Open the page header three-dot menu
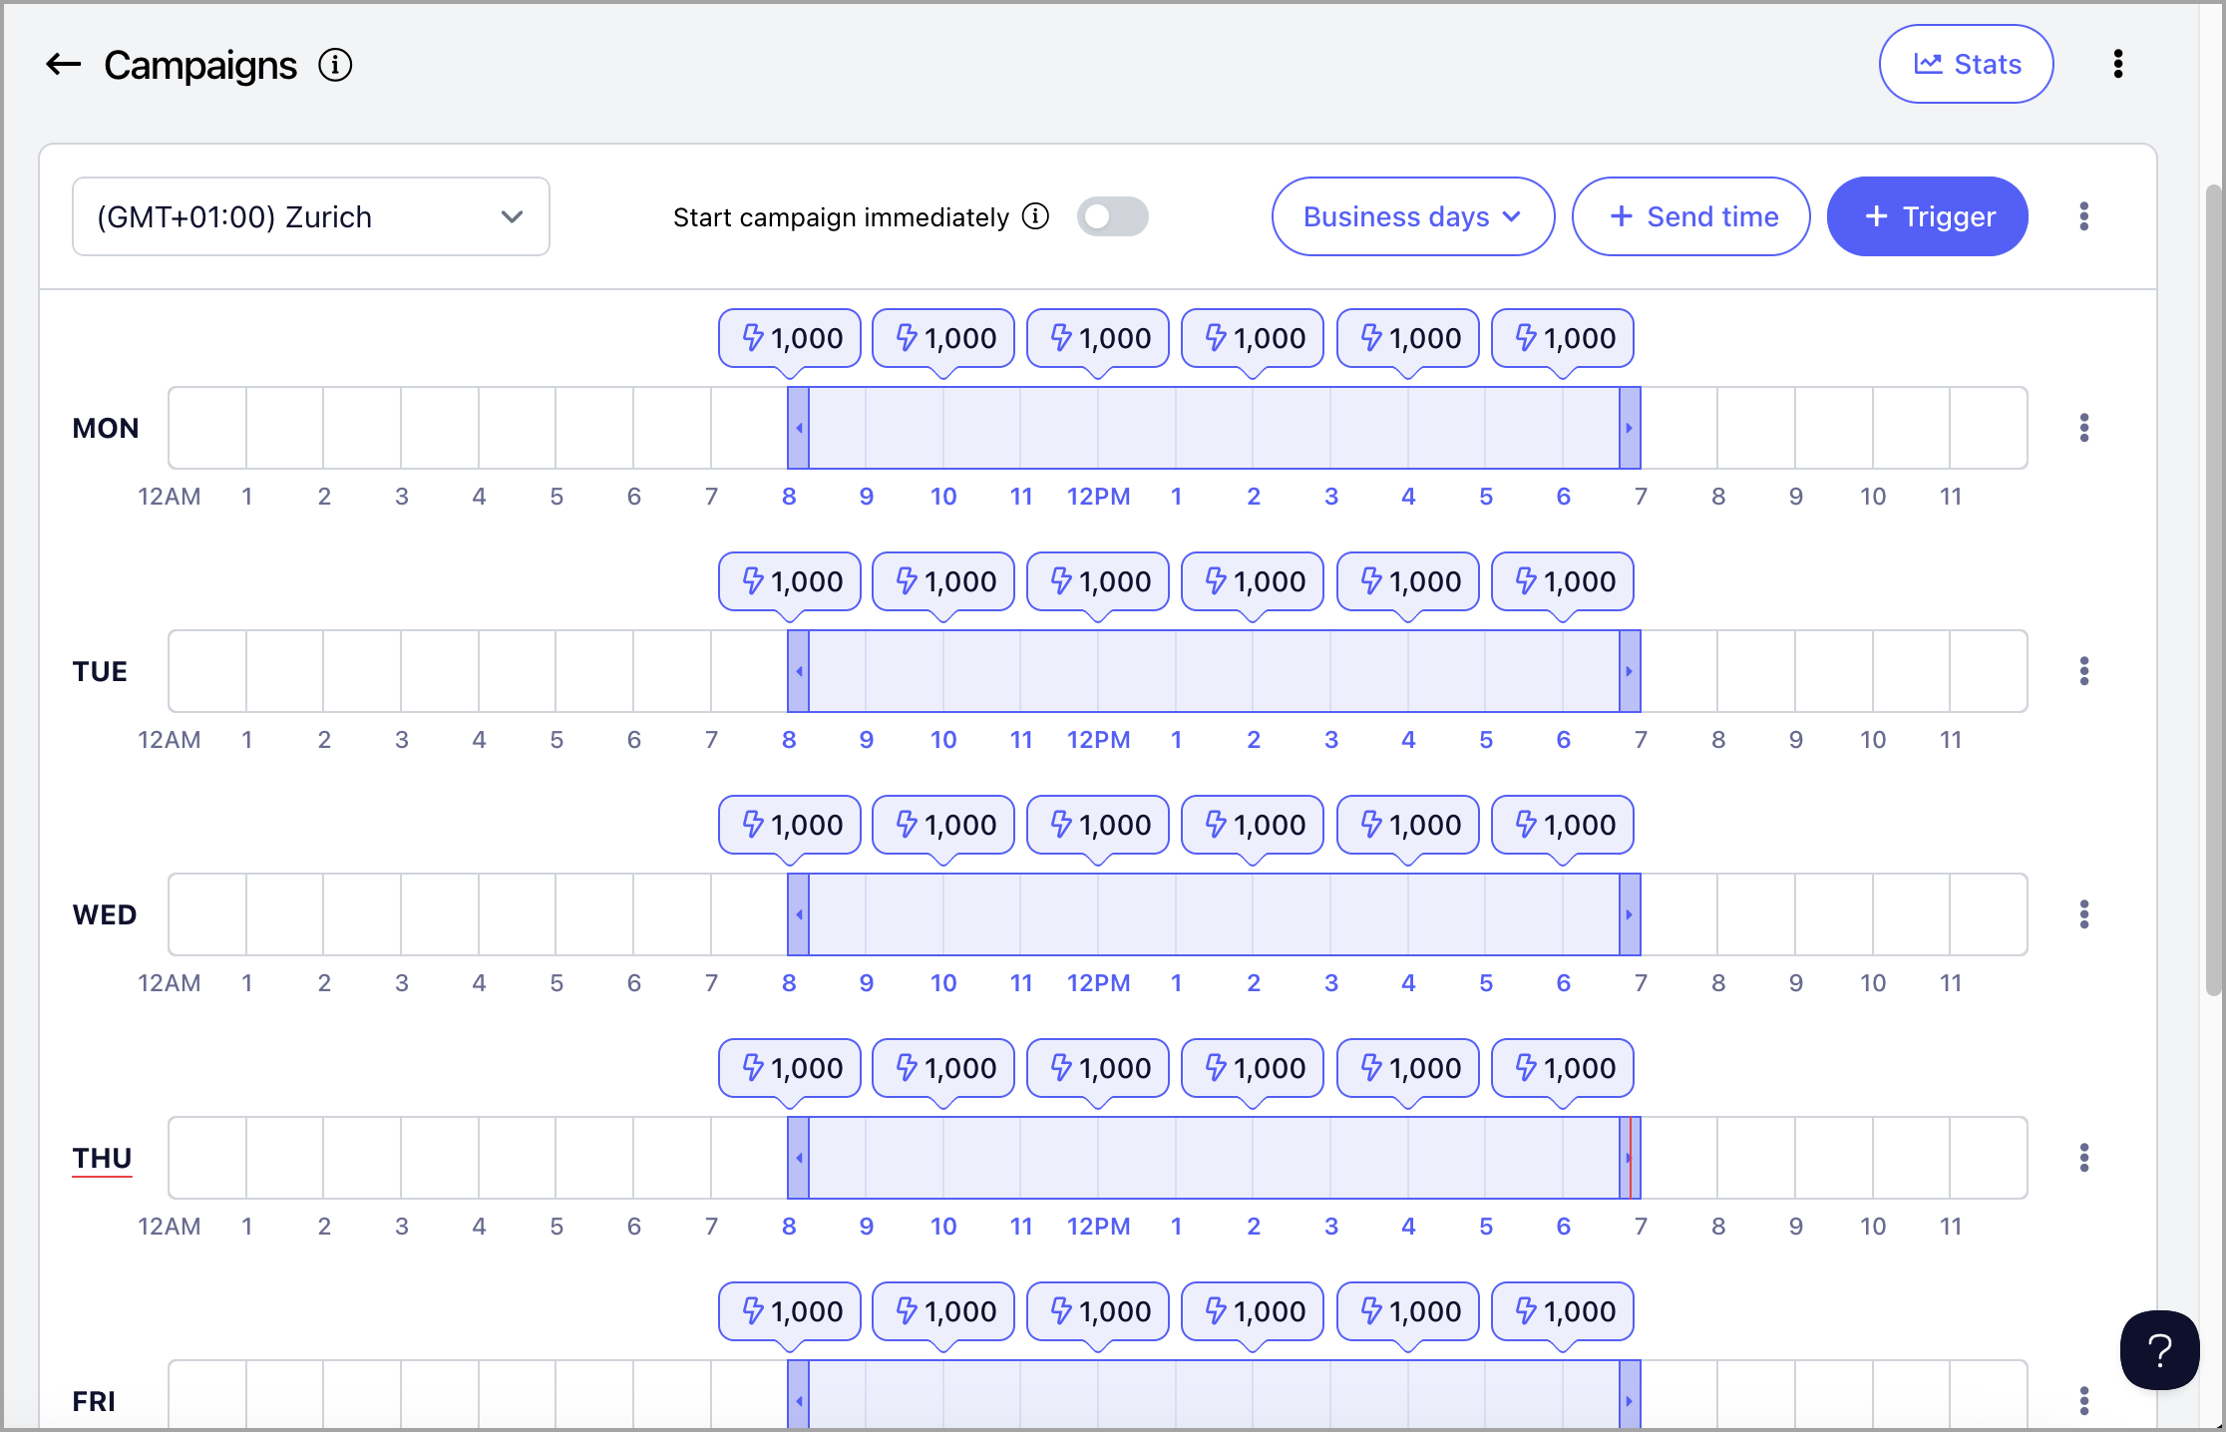The height and width of the screenshot is (1432, 2226). coord(2118,64)
